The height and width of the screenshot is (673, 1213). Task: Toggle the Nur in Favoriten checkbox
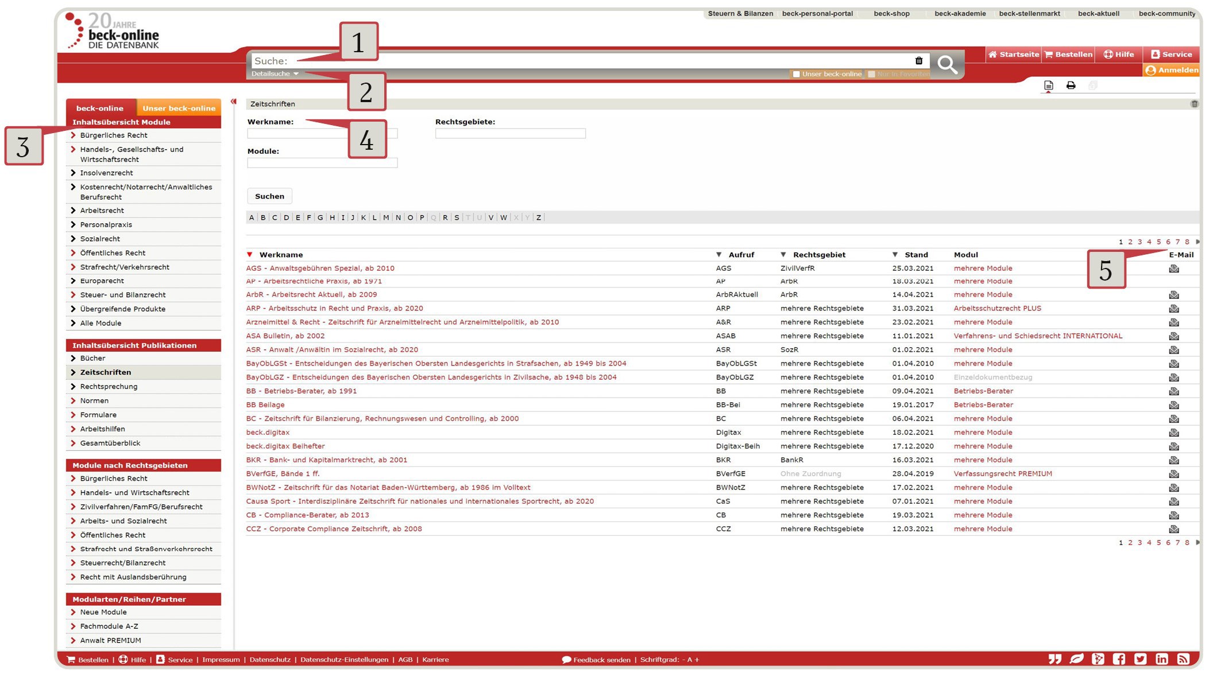872,74
